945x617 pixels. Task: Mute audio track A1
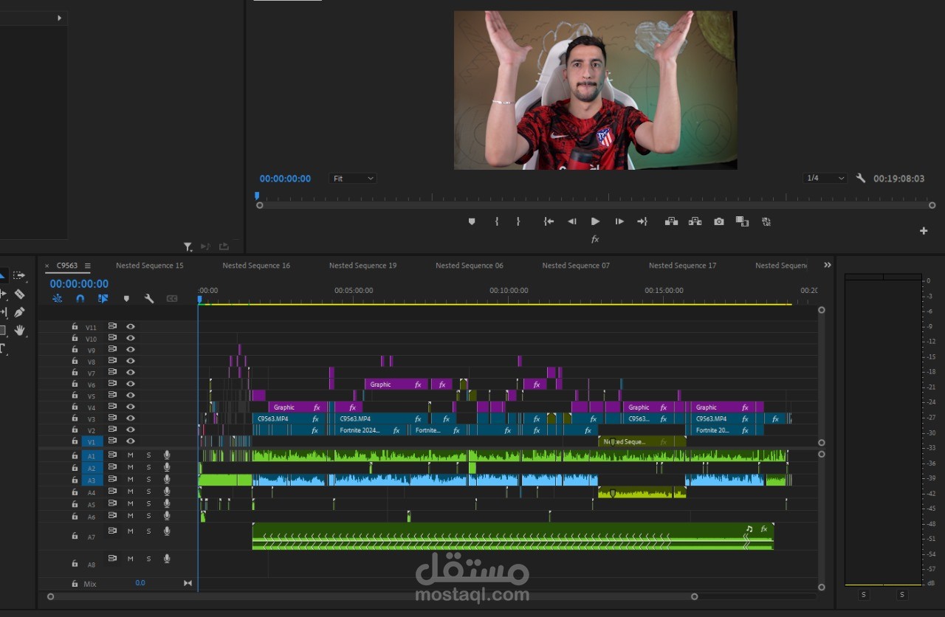pyautogui.click(x=131, y=456)
